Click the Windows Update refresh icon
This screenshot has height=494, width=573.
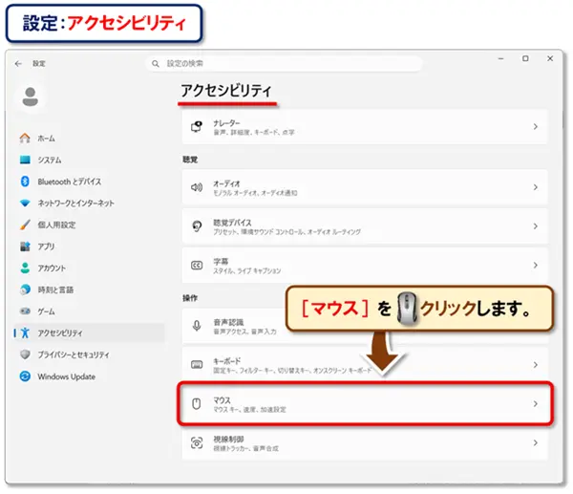click(x=25, y=376)
